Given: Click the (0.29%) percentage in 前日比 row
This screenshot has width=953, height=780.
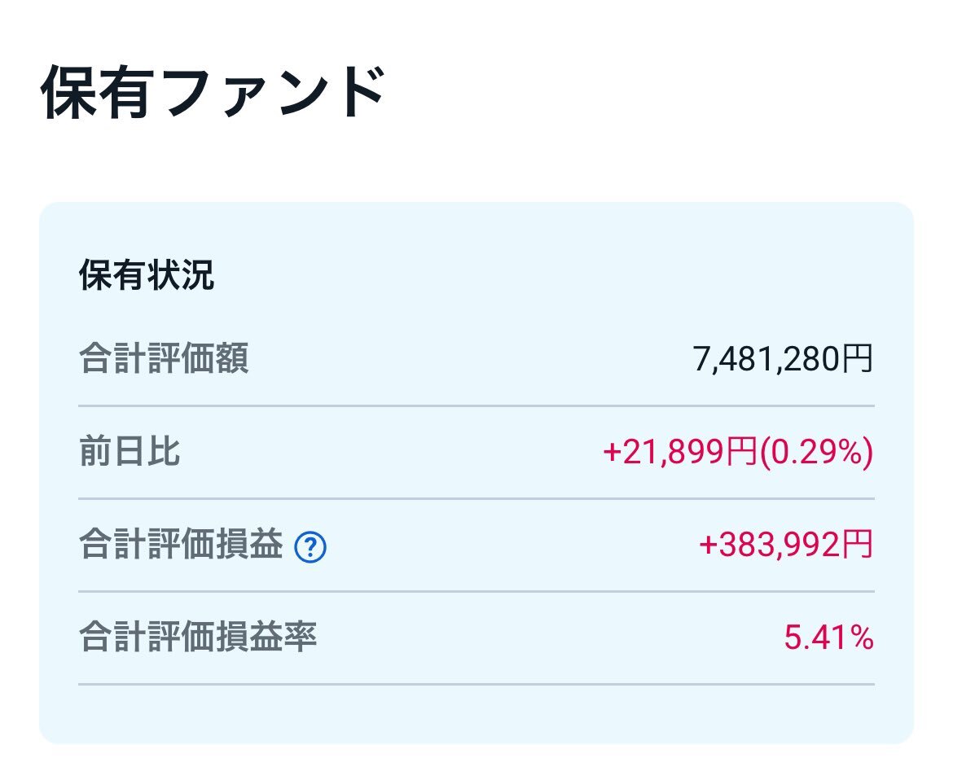Looking at the screenshot, I should click(x=815, y=452).
